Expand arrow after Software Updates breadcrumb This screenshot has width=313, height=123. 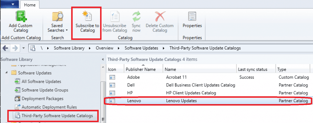[164, 48]
